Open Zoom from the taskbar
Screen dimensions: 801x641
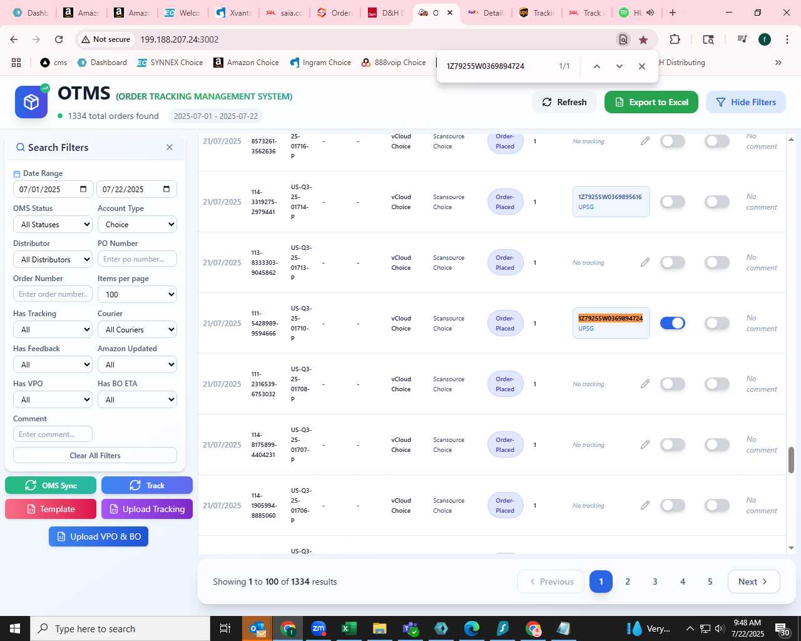click(319, 628)
